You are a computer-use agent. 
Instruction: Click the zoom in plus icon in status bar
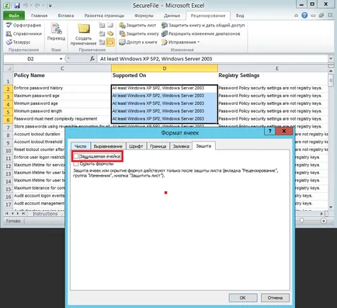click(324, 221)
